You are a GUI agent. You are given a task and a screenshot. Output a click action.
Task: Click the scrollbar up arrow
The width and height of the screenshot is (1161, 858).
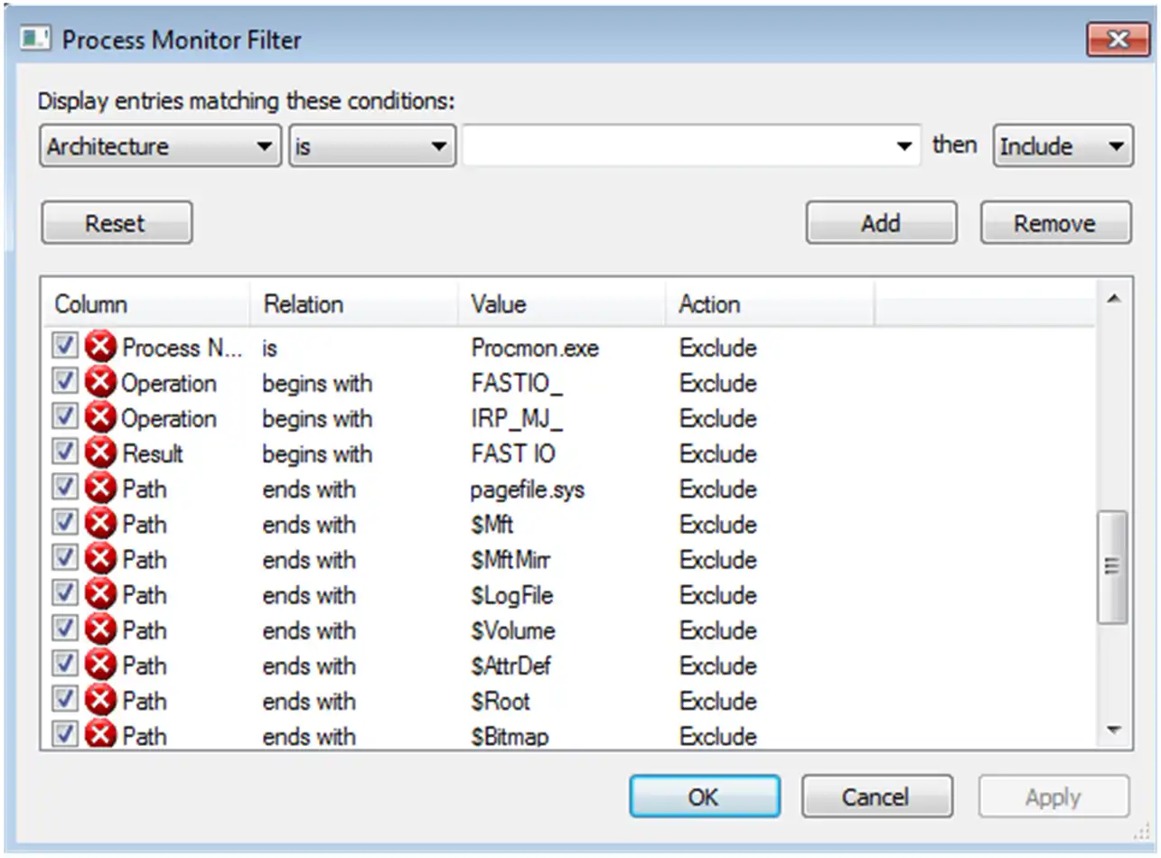[x=1113, y=299]
